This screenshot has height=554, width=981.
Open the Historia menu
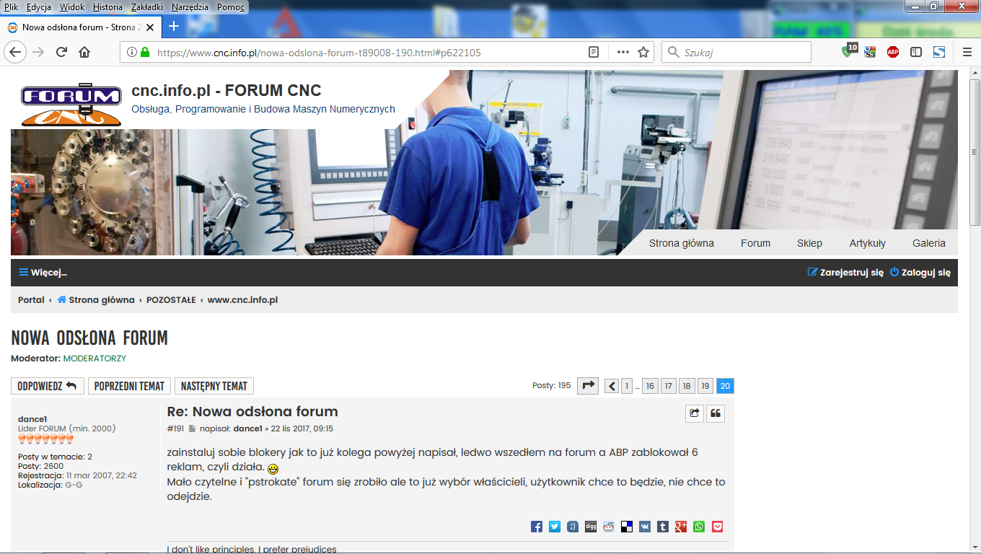(x=108, y=7)
